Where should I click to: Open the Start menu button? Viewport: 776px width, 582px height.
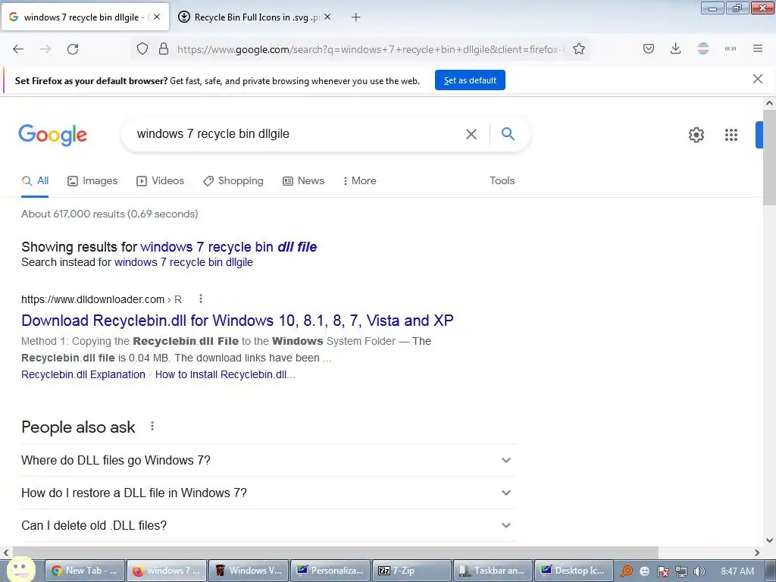pos(20,570)
